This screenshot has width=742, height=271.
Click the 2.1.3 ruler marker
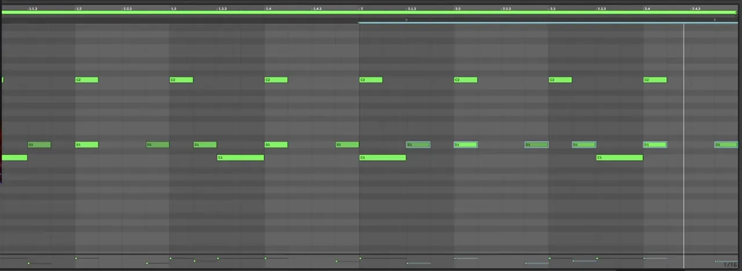pyautogui.click(x=412, y=9)
